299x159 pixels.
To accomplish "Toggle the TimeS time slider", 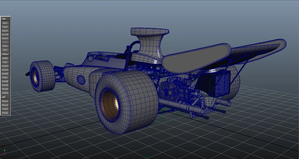I will coord(5,109).
